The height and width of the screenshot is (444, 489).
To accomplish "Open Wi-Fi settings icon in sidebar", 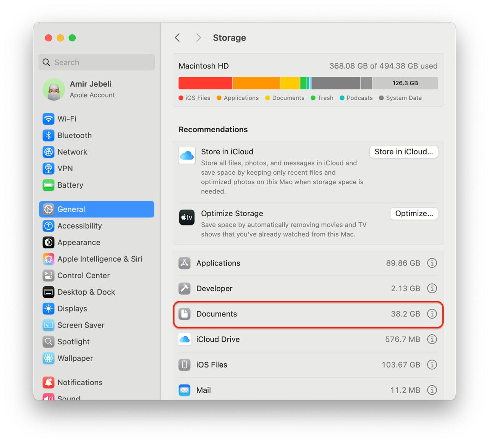I will 49,119.
